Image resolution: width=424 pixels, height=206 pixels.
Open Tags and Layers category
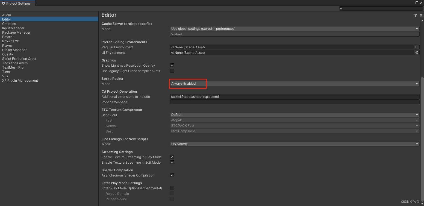coord(15,63)
